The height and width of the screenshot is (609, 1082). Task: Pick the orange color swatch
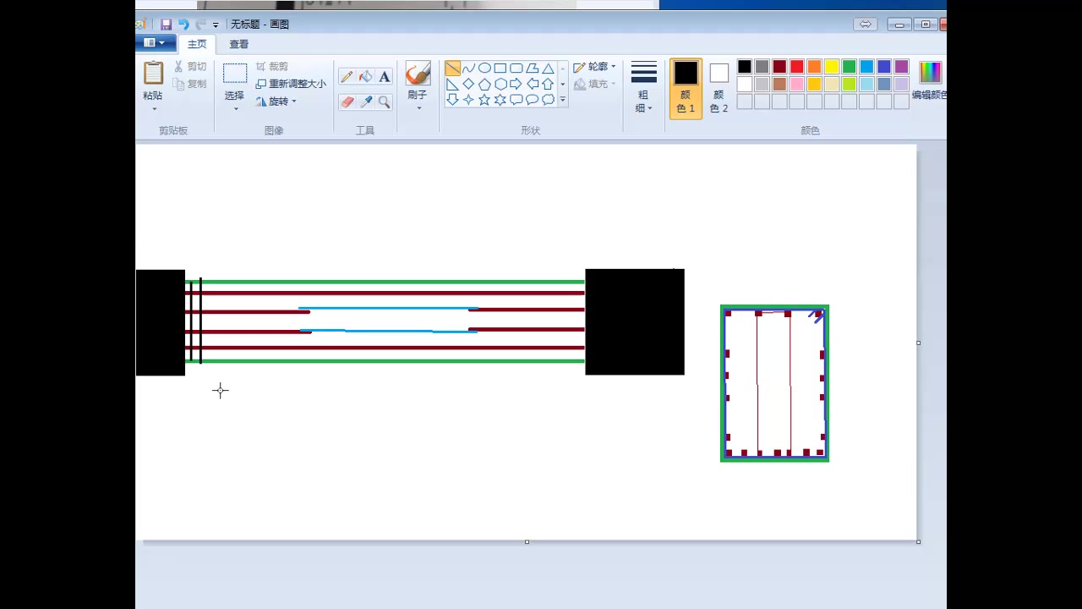tap(814, 67)
